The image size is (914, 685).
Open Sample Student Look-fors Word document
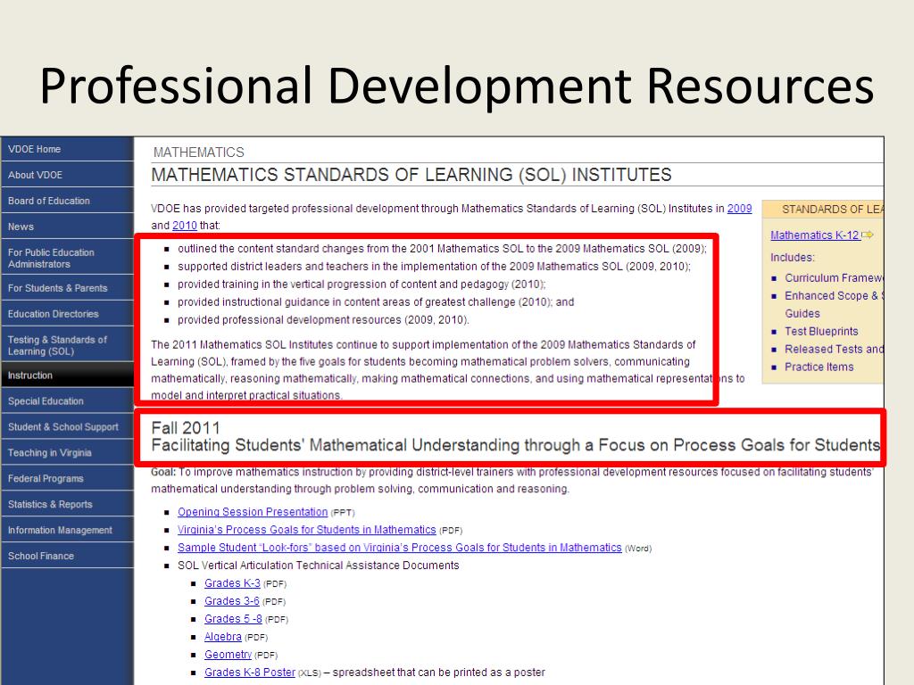pyautogui.click(x=399, y=548)
